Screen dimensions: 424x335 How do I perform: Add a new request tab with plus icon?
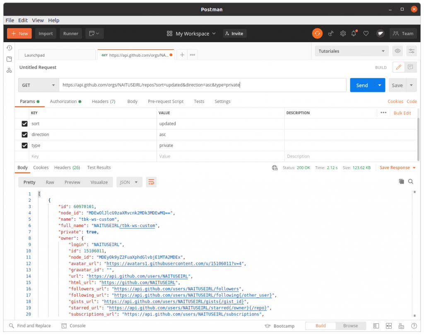pyautogui.click(x=182, y=55)
